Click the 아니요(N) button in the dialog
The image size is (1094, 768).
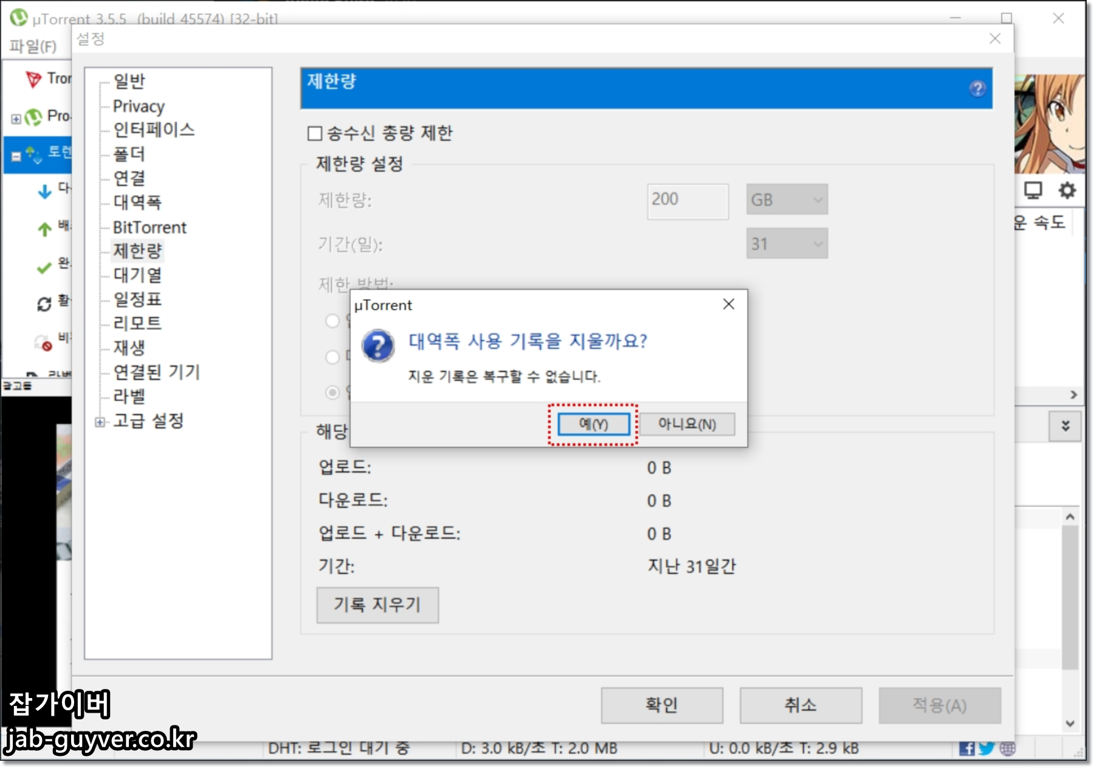[x=687, y=424]
